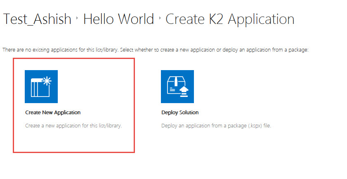Screen dimensions: 347x179
Task: Go to Test_Ashish in the breadcrumb
Action: tap(37, 19)
